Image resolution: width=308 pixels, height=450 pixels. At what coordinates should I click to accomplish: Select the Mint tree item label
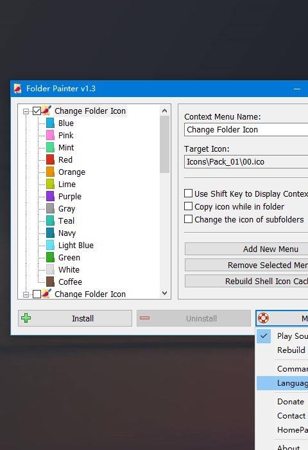(x=66, y=147)
